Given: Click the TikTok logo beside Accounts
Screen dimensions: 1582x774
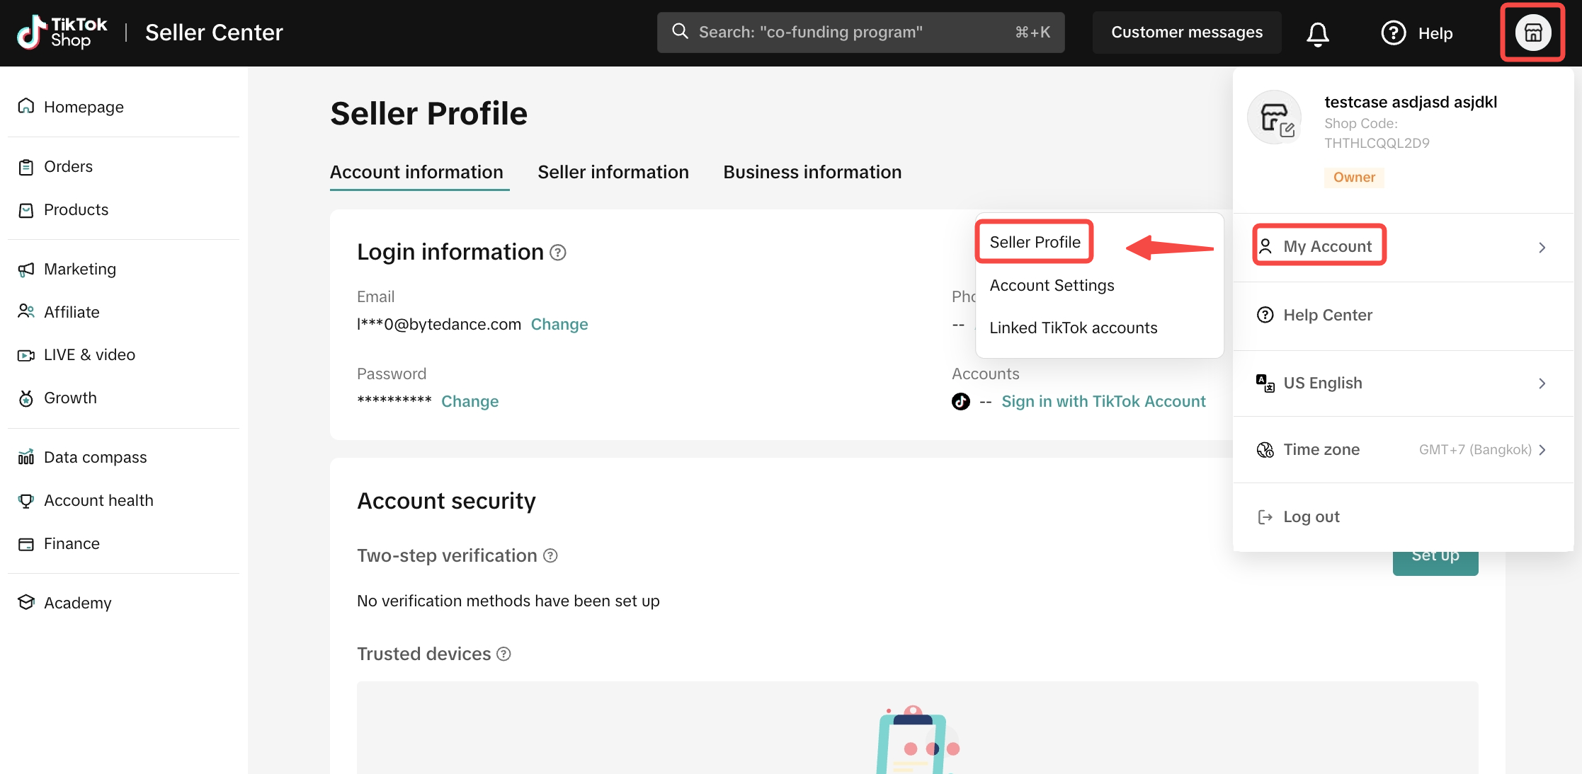Looking at the screenshot, I should 961,402.
